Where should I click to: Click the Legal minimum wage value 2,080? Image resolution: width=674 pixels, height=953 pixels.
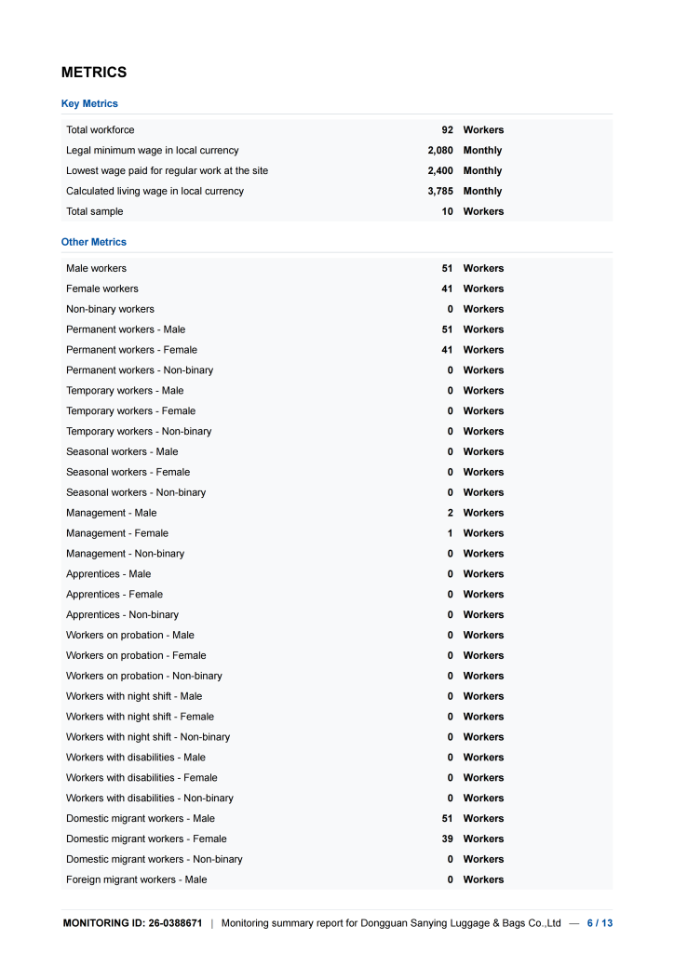point(440,150)
